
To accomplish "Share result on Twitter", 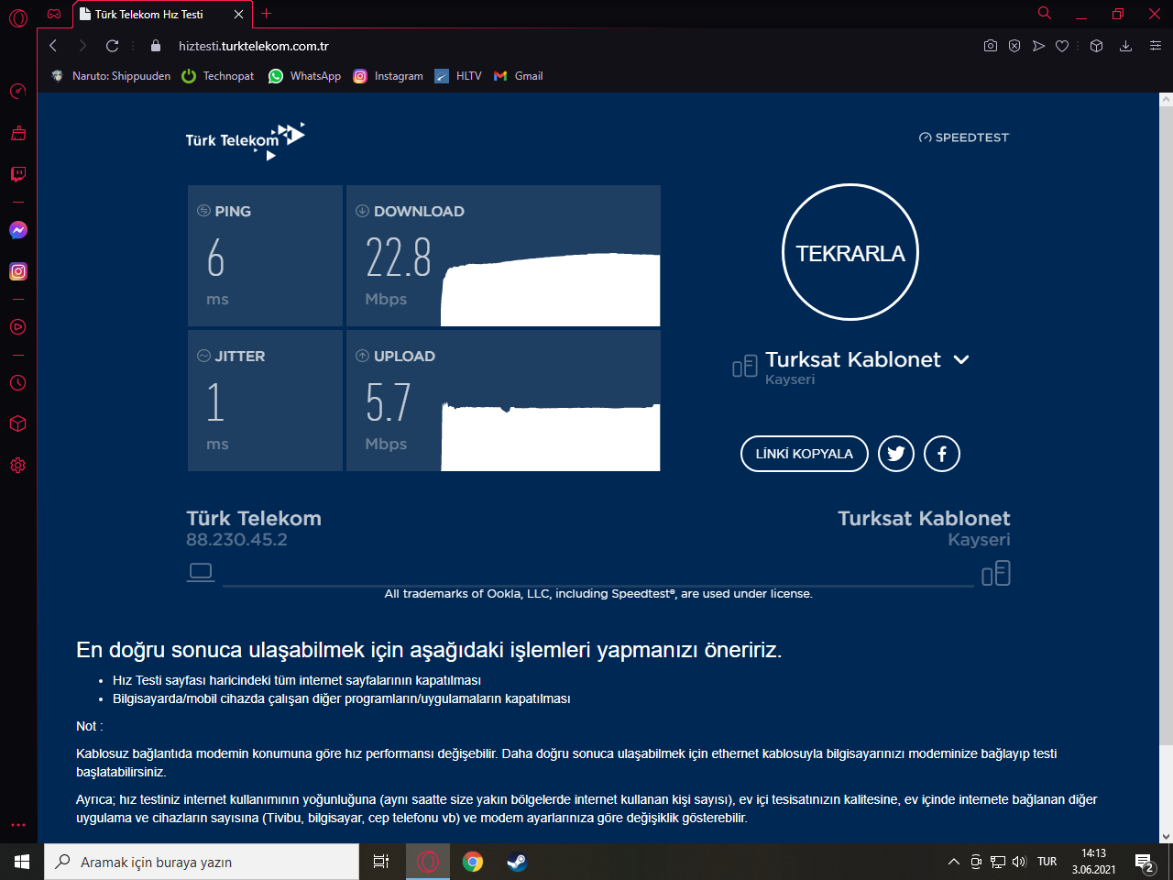I will point(896,454).
